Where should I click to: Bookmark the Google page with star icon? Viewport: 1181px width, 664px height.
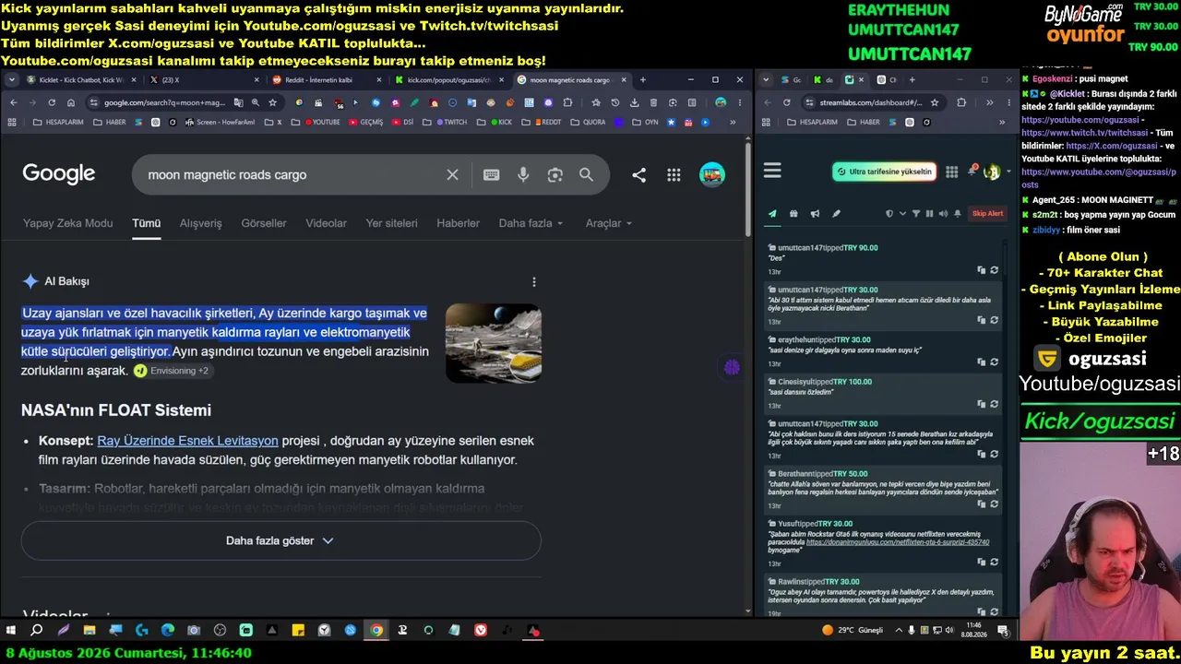(272, 102)
